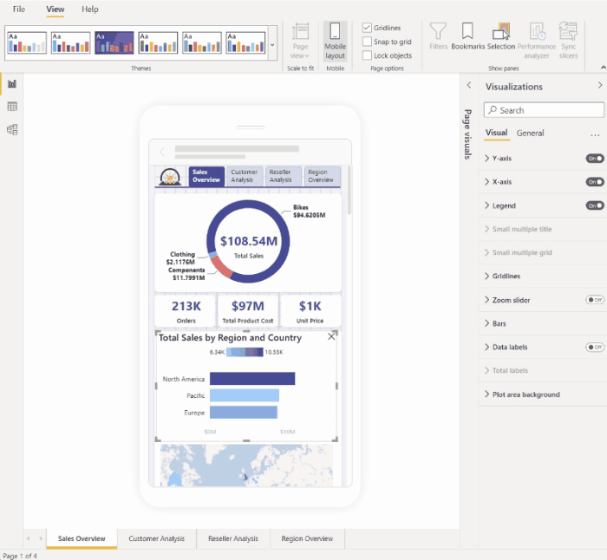
Task: Open the Selection pane
Action: click(501, 36)
